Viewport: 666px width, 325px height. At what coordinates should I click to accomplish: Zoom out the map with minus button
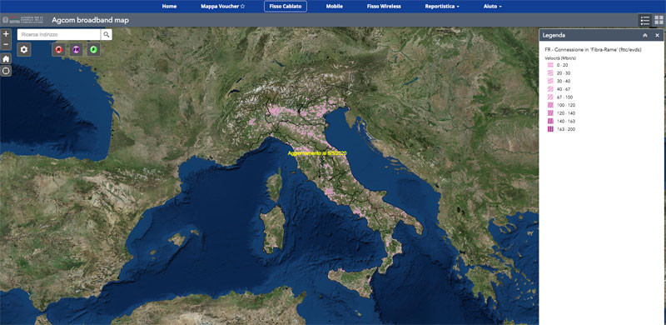6,44
